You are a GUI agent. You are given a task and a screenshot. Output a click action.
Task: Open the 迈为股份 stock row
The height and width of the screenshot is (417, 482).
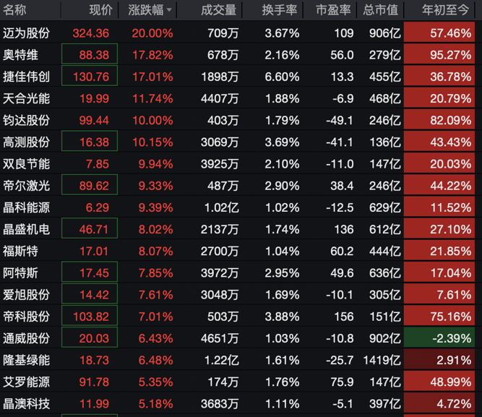[x=26, y=33]
